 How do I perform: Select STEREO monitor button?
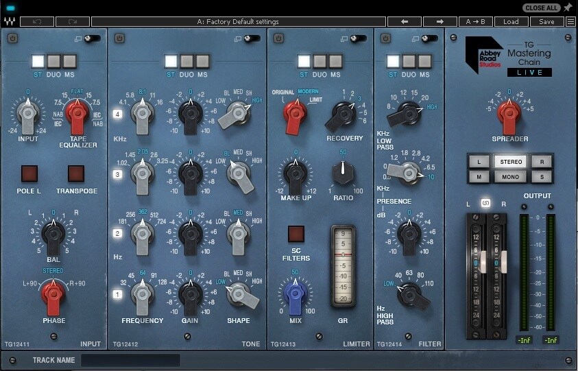(511, 162)
